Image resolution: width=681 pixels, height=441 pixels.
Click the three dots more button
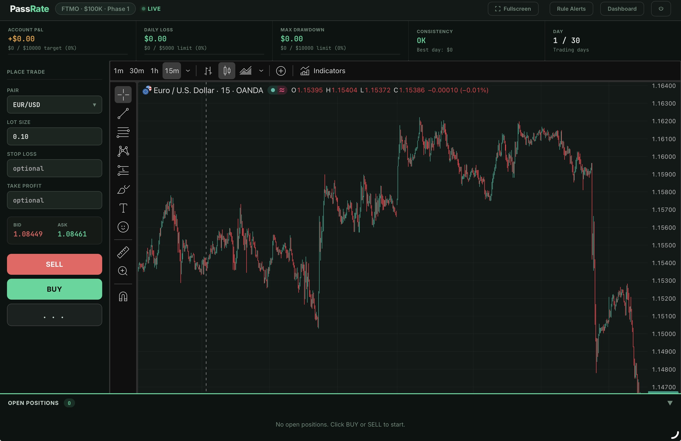click(x=54, y=315)
